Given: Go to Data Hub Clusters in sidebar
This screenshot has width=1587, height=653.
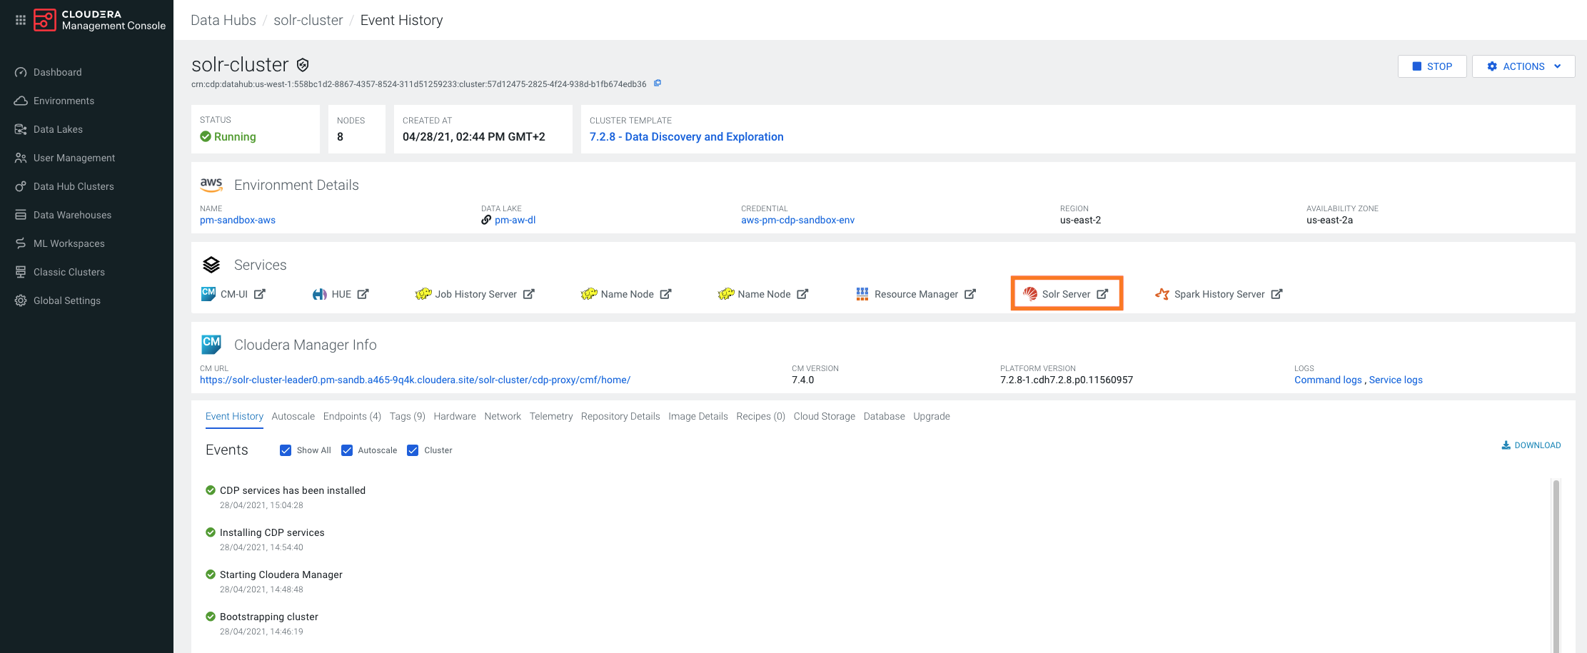Looking at the screenshot, I should coord(74,186).
